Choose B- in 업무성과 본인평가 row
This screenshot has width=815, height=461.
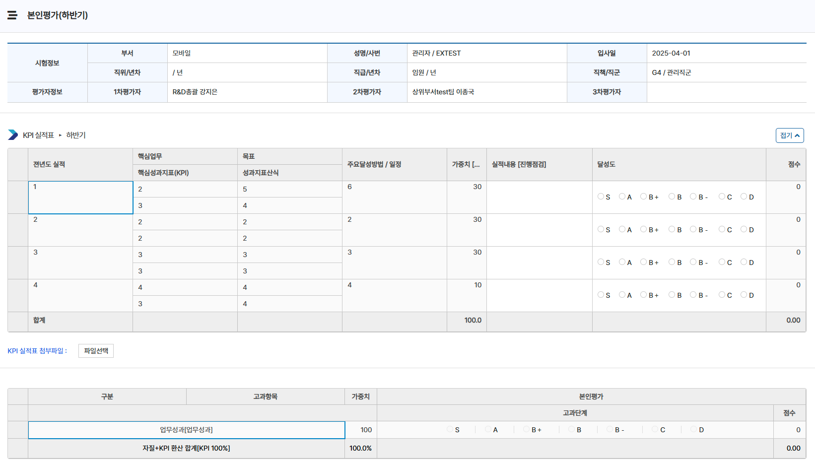click(x=610, y=429)
